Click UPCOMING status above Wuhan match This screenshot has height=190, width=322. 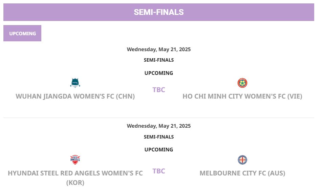(x=159, y=73)
